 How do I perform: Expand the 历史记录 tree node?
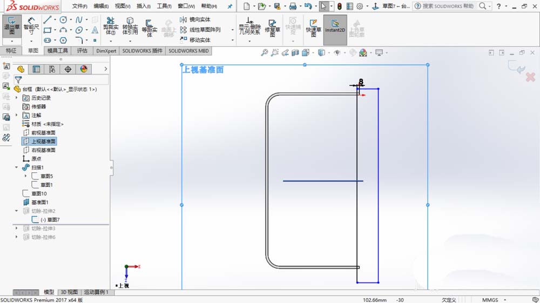(17, 98)
